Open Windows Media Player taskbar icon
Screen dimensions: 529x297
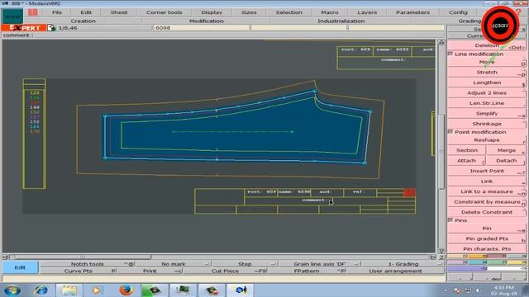(x=97, y=290)
